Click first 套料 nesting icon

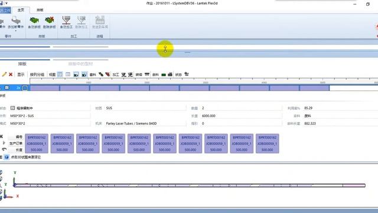pos(101,75)
